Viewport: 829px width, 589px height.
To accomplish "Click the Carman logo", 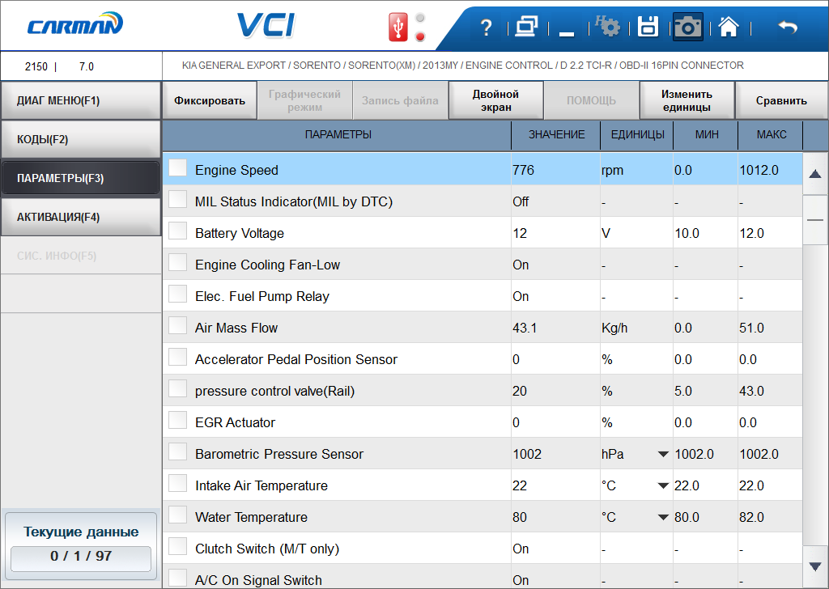I will click(75, 24).
